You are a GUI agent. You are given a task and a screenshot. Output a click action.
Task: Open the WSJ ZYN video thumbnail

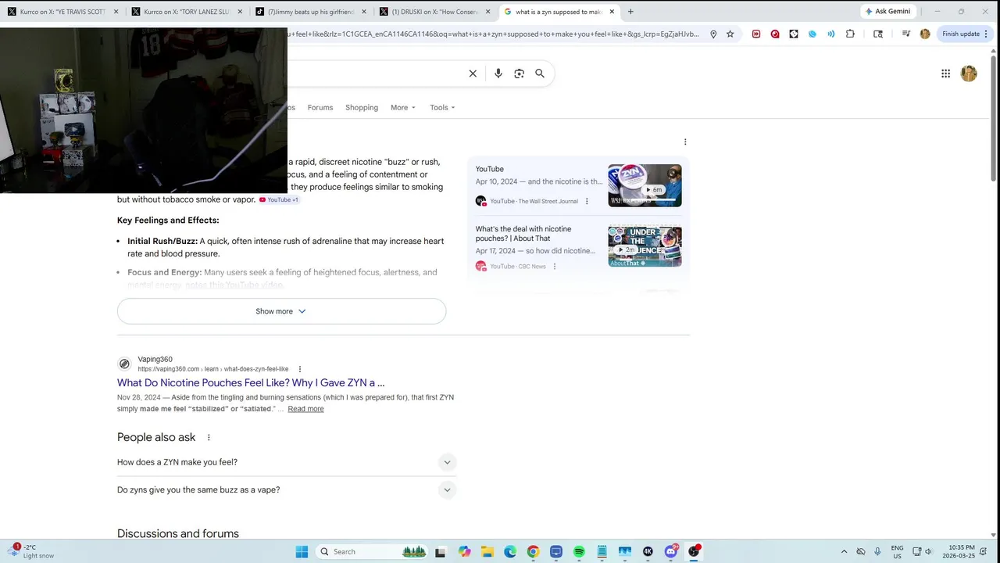click(645, 185)
